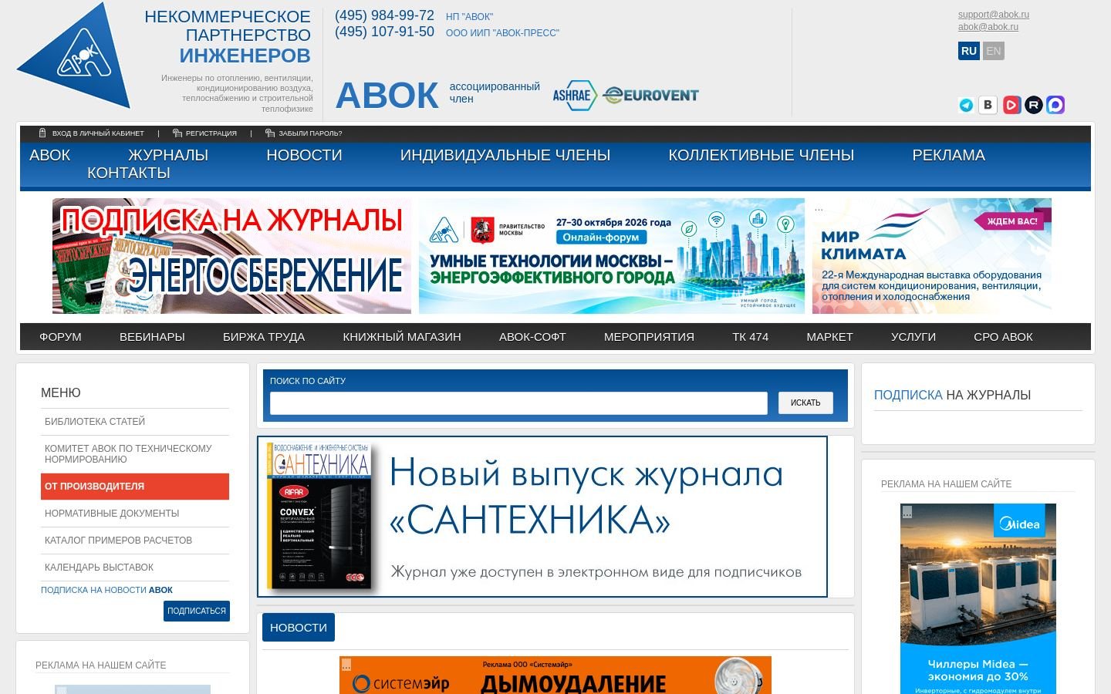Switch site language to EN
The height and width of the screenshot is (694, 1111).
click(994, 51)
